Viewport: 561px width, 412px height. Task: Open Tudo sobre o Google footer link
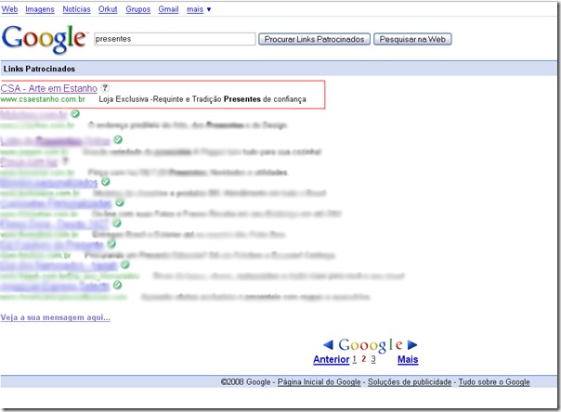[494, 382]
